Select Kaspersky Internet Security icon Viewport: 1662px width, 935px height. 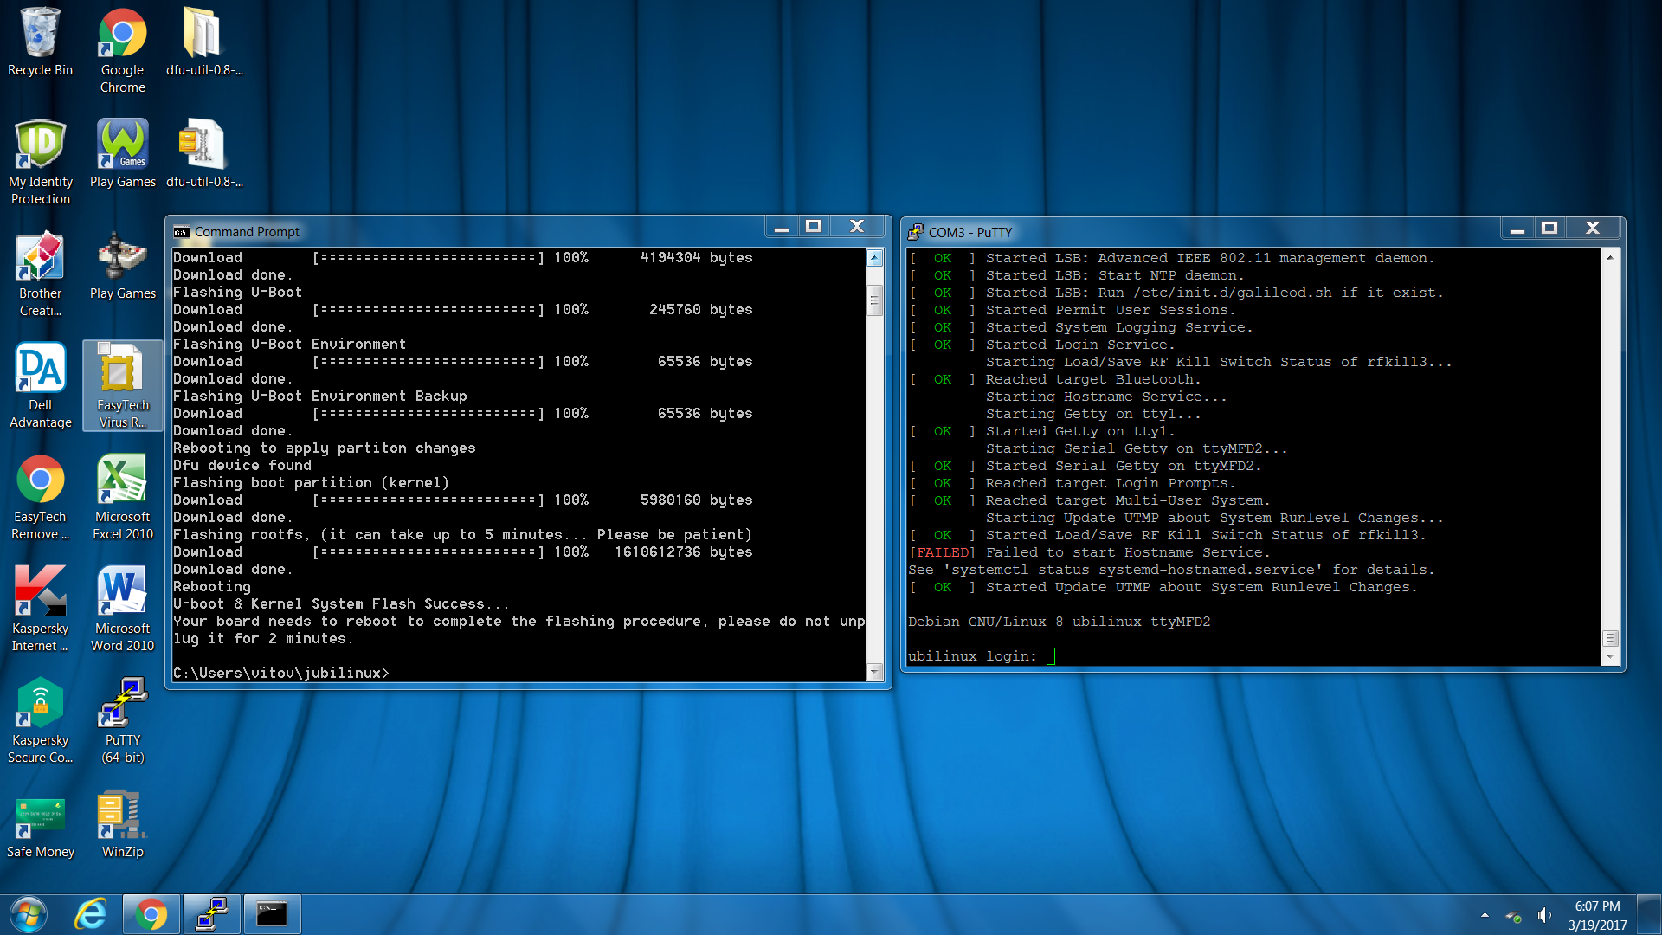tap(40, 609)
